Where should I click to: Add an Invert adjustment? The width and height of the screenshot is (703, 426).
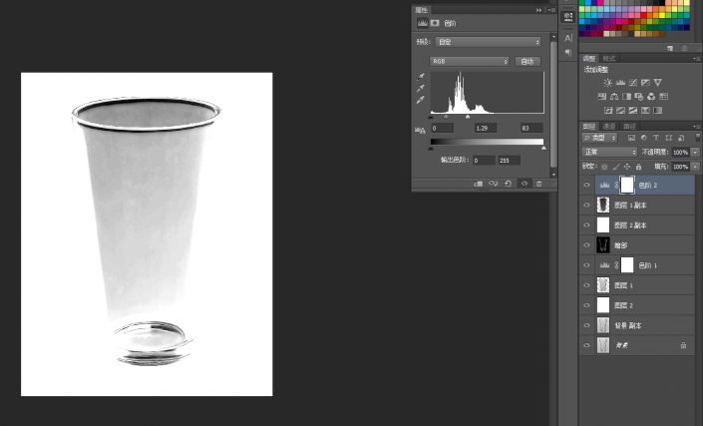click(x=608, y=111)
